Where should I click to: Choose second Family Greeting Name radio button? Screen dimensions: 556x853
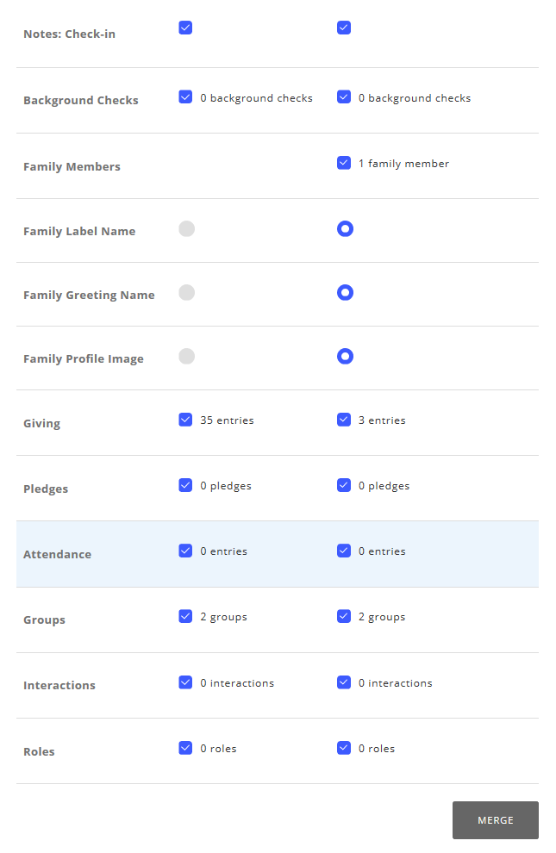pos(345,292)
